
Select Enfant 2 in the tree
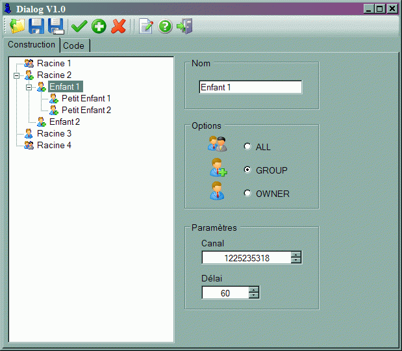click(64, 122)
